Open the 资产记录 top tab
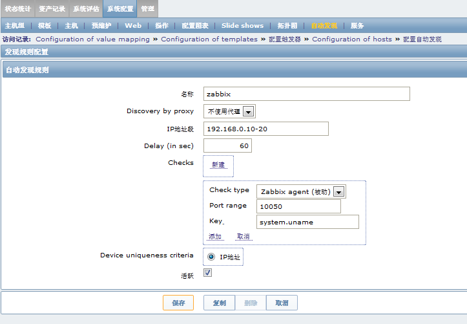 (52, 8)
